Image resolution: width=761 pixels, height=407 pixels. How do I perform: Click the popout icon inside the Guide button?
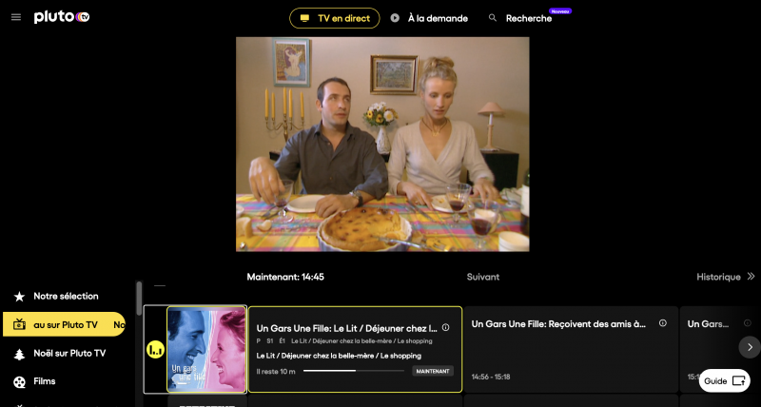[x=738, y=380]
